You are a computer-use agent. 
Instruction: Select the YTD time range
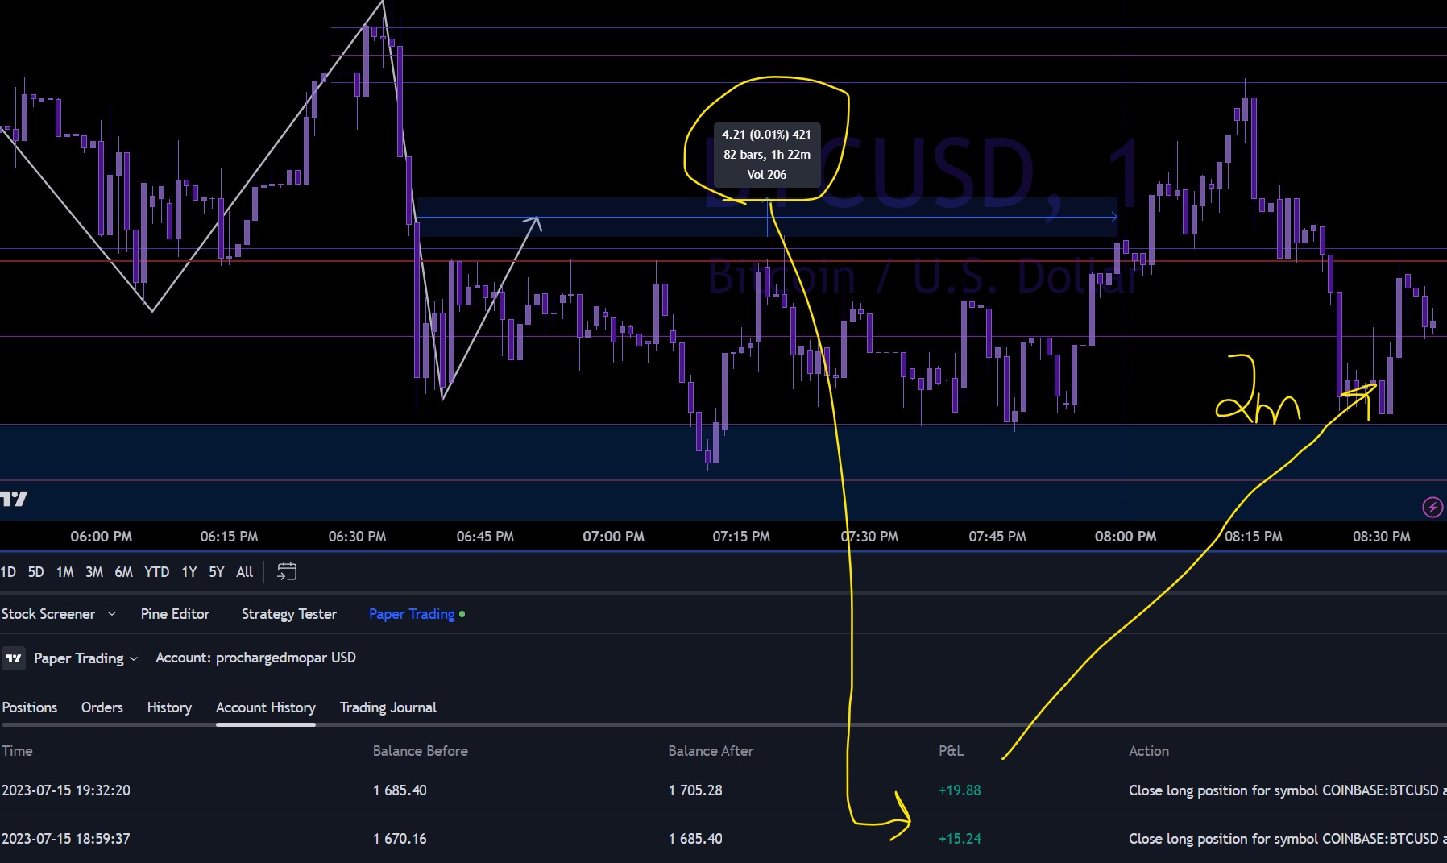tap(156, 572)
